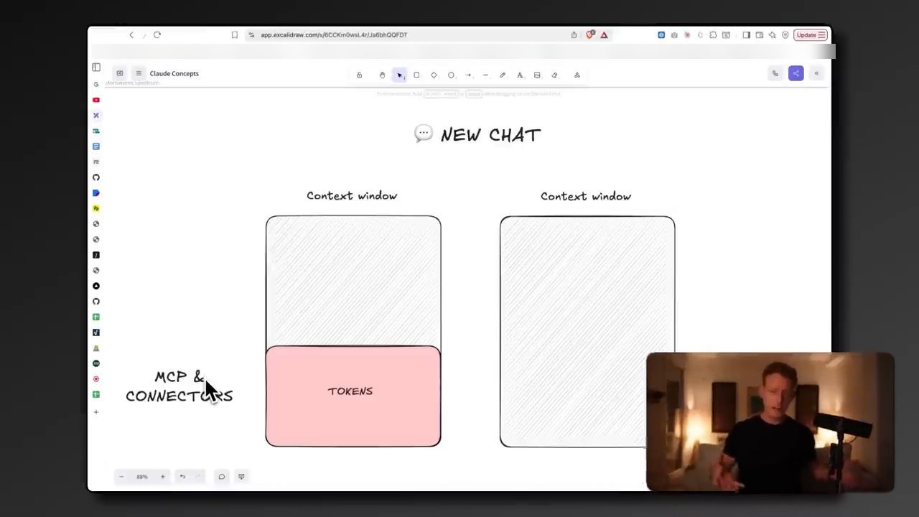Switch to the Google sidebar tab

[x=96, y=84]
